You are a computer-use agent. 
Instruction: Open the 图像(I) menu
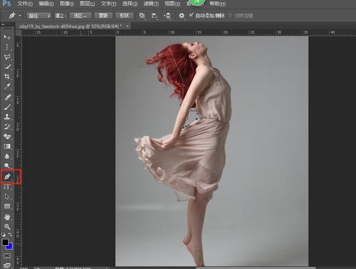pyautogui.click(x=67, y=4)
